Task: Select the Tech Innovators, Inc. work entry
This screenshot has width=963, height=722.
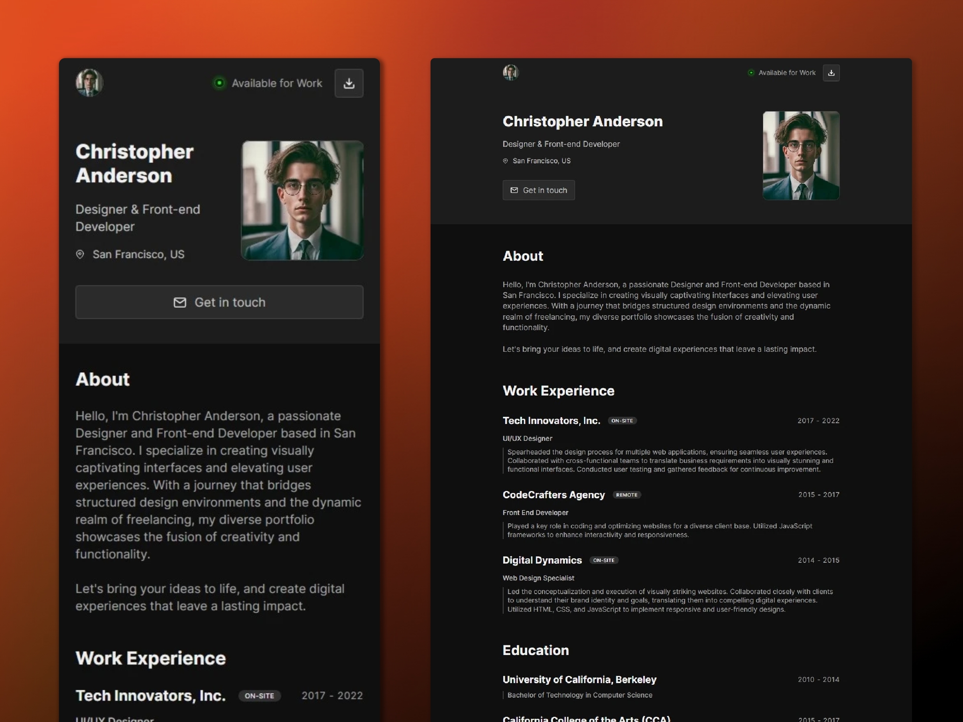Action: [x=551, y=420]
